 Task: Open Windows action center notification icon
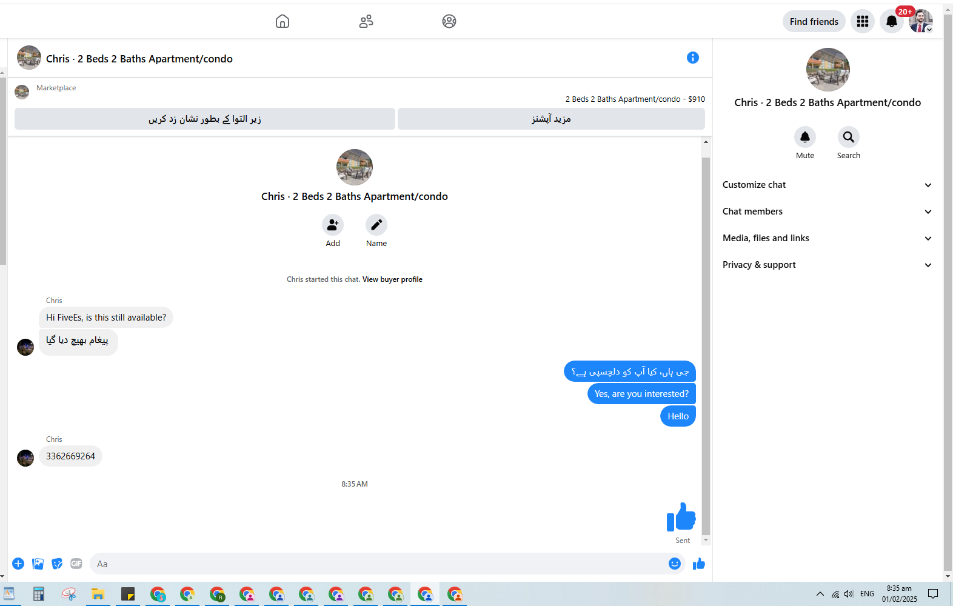(933, 594)
